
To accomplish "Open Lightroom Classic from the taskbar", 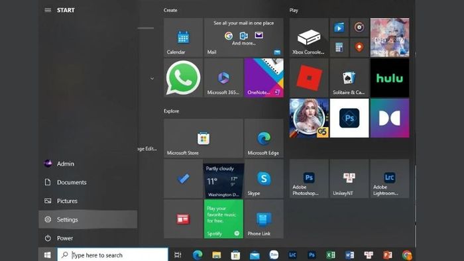I will pos(292,255).
